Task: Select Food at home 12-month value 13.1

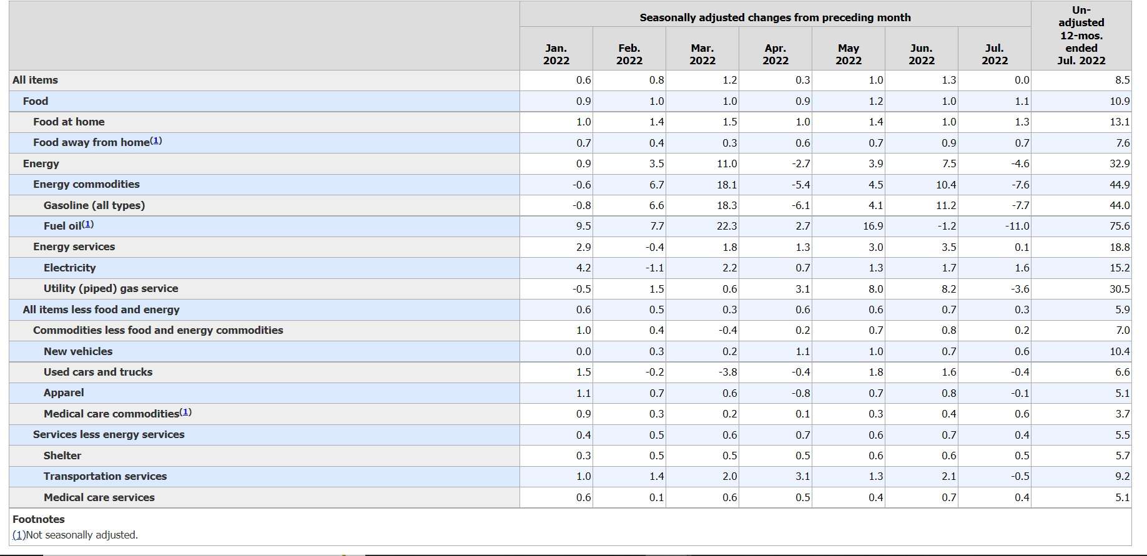Action: click(x=1120, y=122)
